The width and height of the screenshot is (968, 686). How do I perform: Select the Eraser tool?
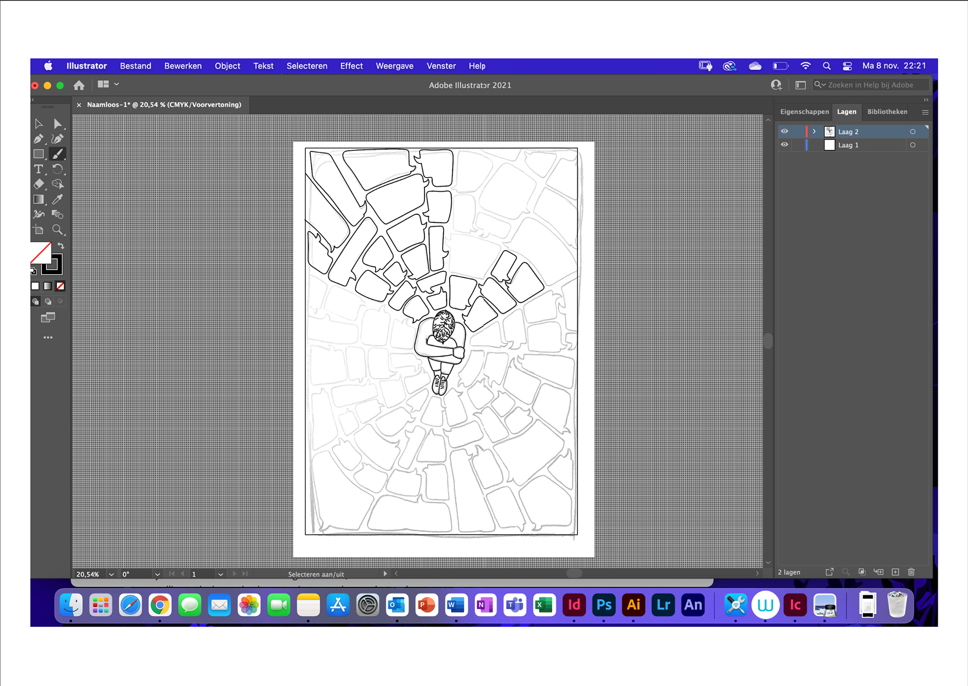point(39,184)
